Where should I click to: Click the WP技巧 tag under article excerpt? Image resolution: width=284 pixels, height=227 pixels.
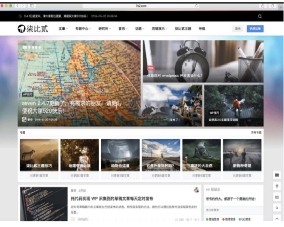pos(83,219)
